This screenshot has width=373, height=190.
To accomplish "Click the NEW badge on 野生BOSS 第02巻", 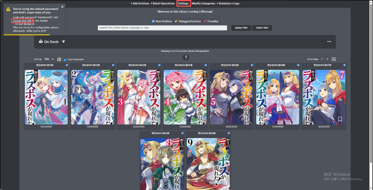I will tap(113, 65).
